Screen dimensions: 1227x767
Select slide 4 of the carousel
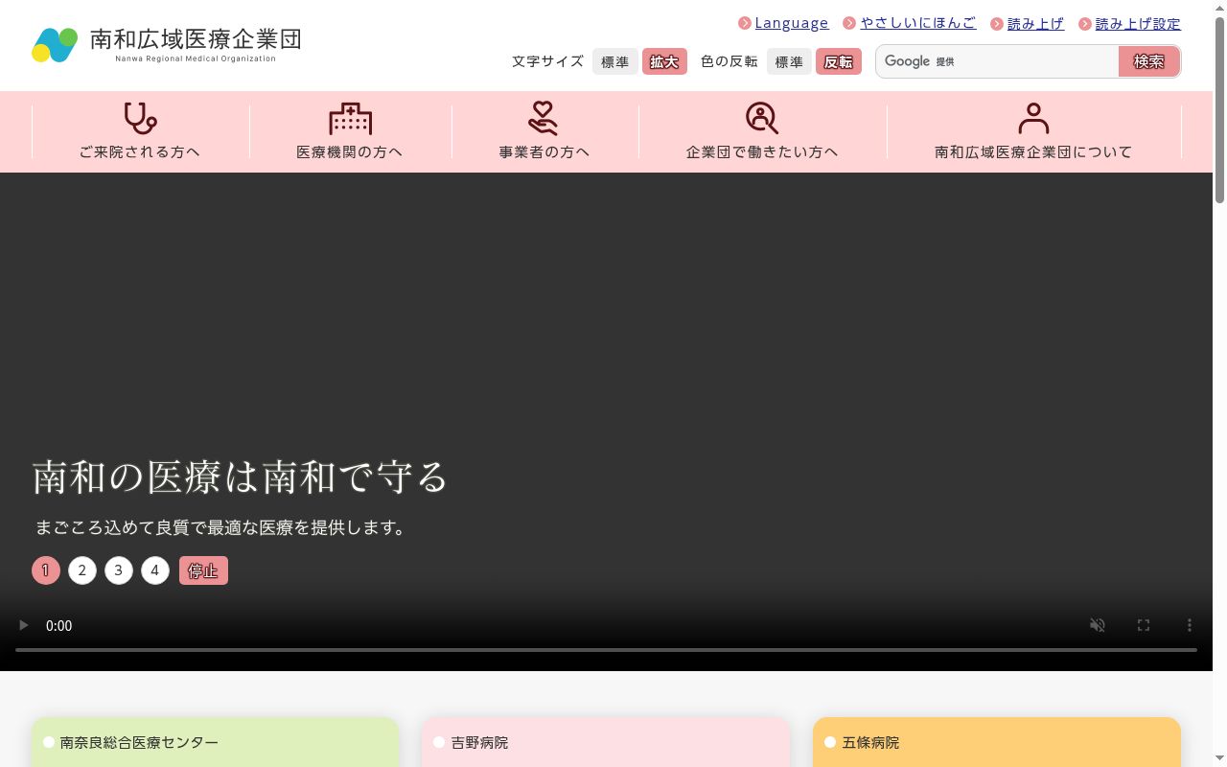(155, 570)
